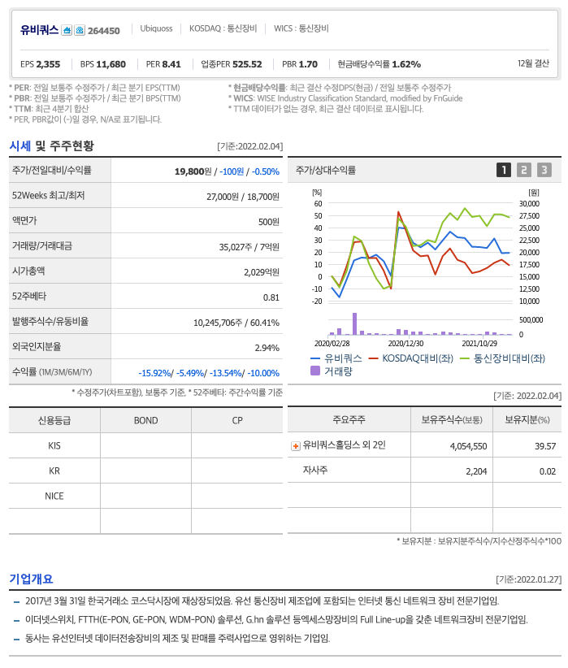
Task: Select the 업종PER 525.52 value
Action: 232,64
